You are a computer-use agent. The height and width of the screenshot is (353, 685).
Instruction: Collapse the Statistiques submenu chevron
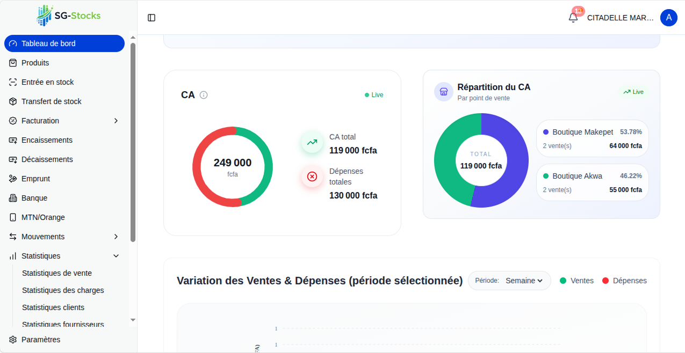(116, 256)
